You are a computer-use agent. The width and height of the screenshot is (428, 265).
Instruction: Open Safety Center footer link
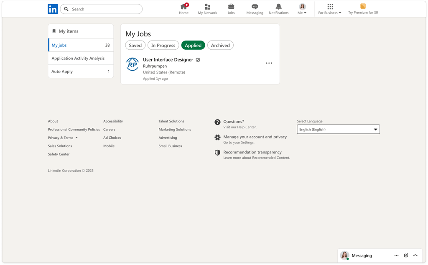pyautogui.click(x=59, y=154)
